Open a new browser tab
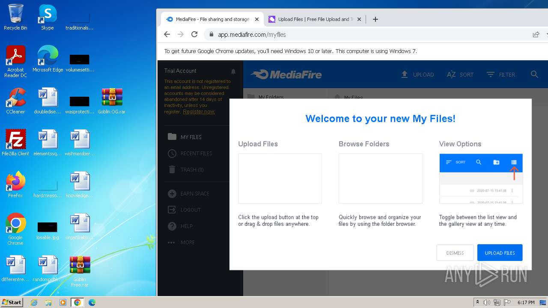The width and height of the screenshot is (548, 308). click(x=375, y=19)
